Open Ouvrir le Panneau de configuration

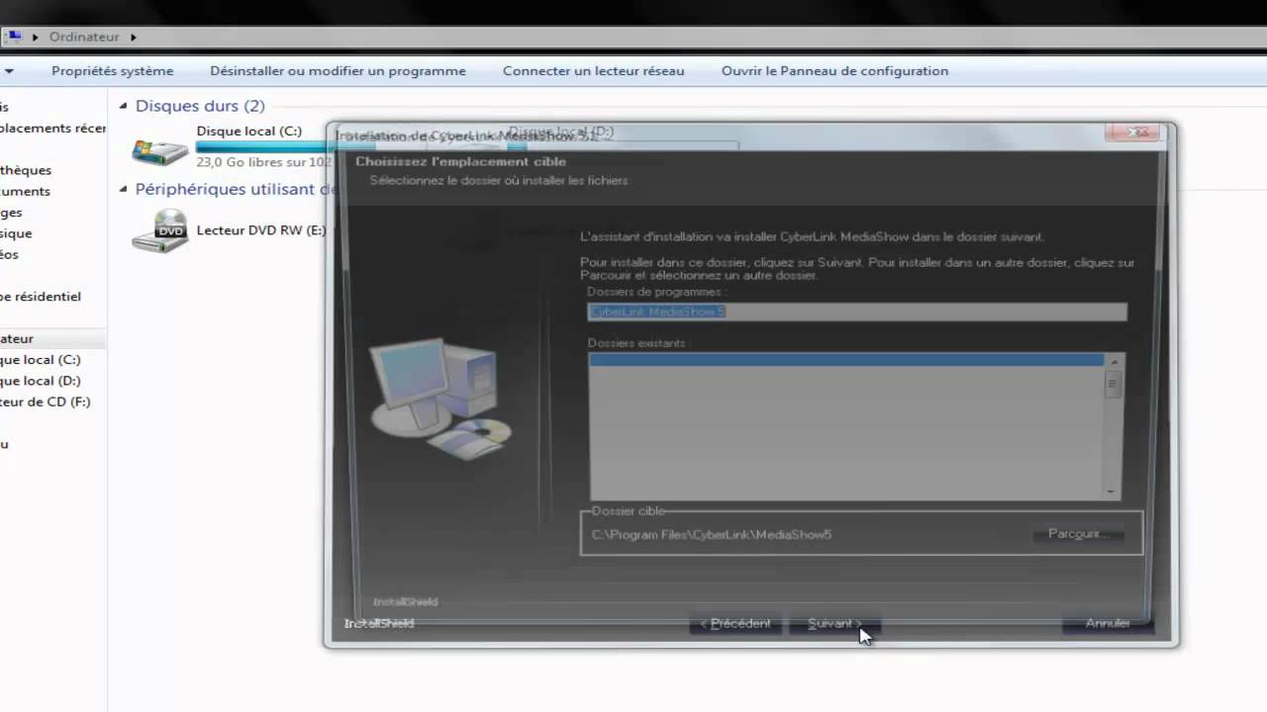(834, 71)
